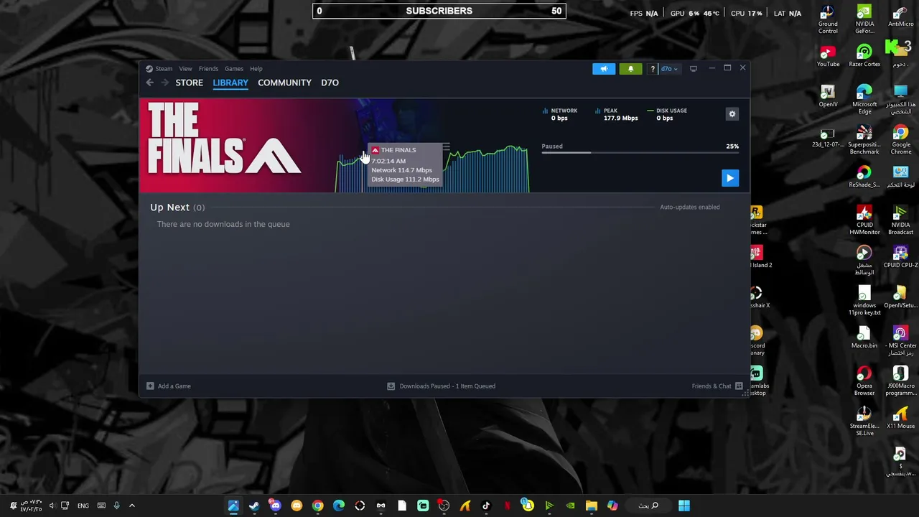Open the STORE tab
The image size is (919, 517).
[190, 83]
